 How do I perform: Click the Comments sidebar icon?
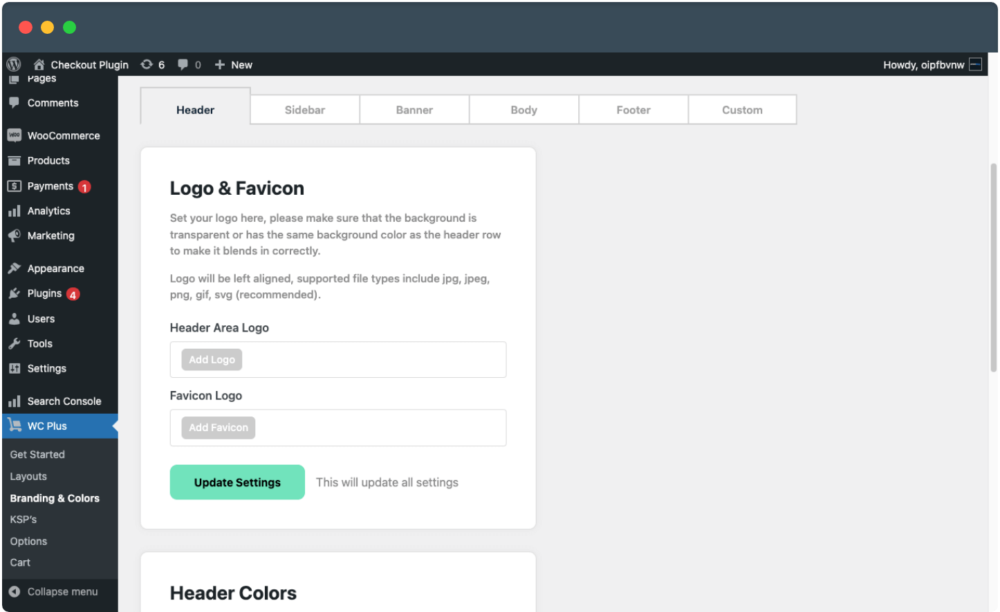(x=14, y=102)
